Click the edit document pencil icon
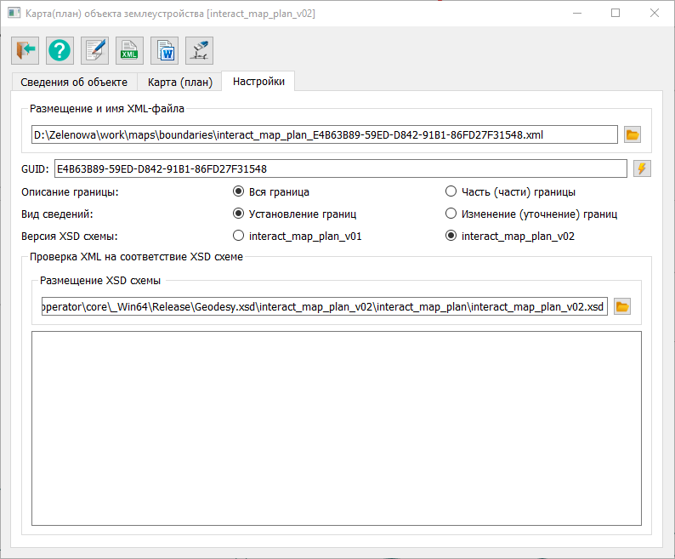This screenshot has height=559, width=675. [94, 51]
